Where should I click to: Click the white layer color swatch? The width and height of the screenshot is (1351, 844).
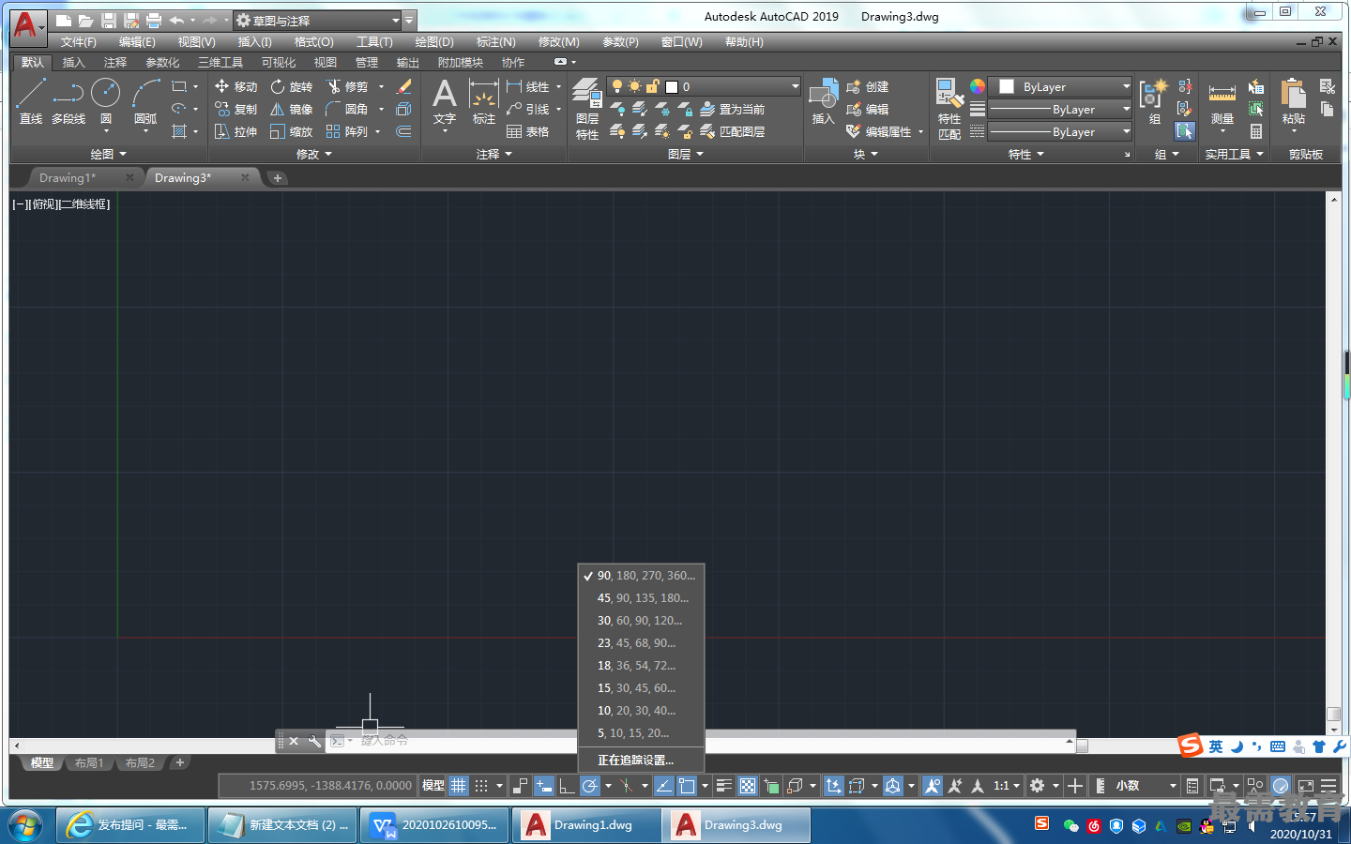(x=672, y=86)
